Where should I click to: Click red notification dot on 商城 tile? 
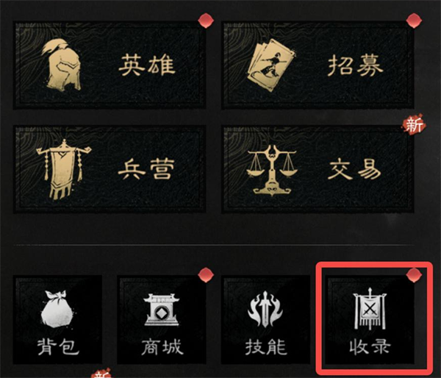click(206, 275)
